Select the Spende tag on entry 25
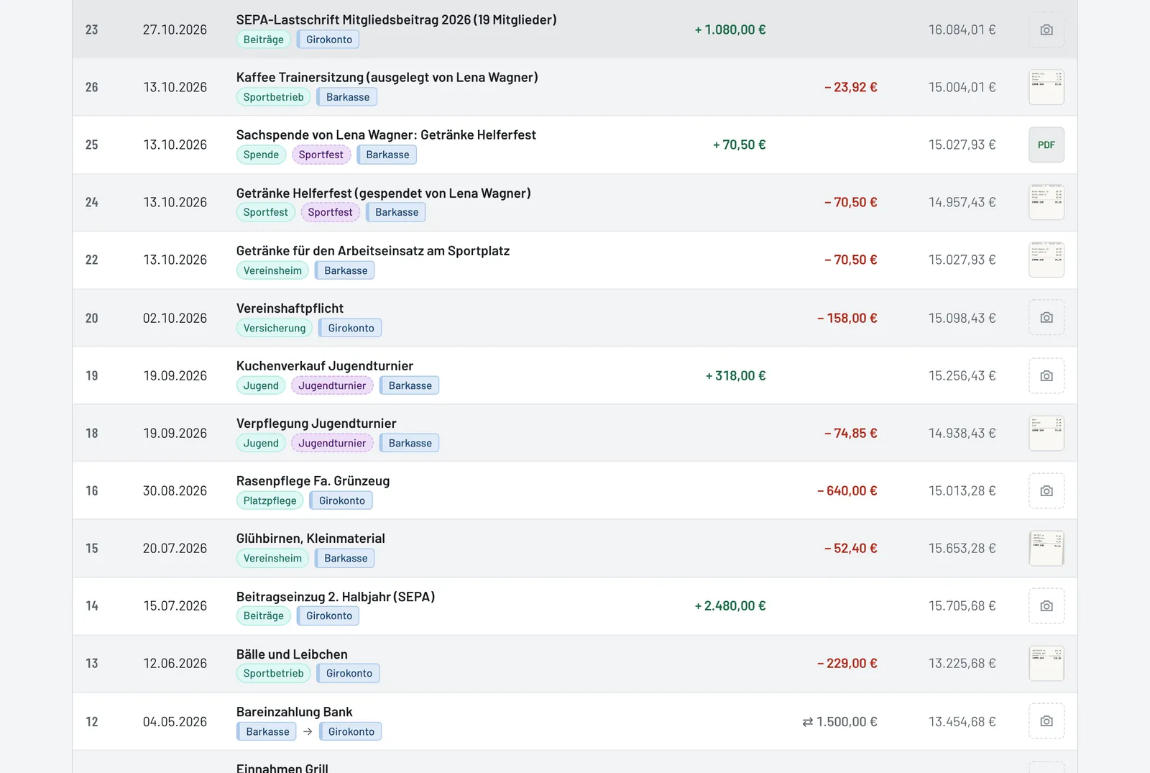1150x773 pixels. coord(261,155)
